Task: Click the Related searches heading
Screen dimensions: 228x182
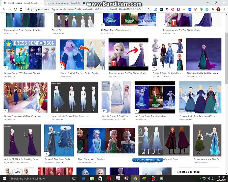Action: pyautogui.click(x=188, y=172)
